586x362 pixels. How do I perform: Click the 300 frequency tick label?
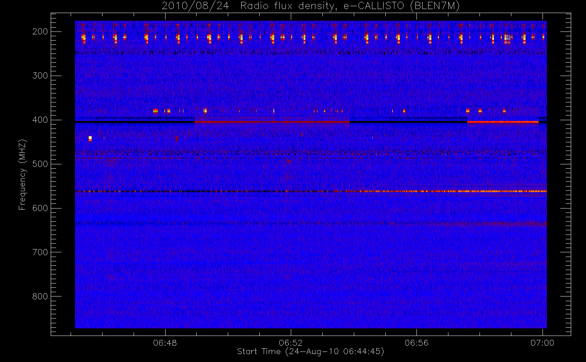[x=40, y=76]
